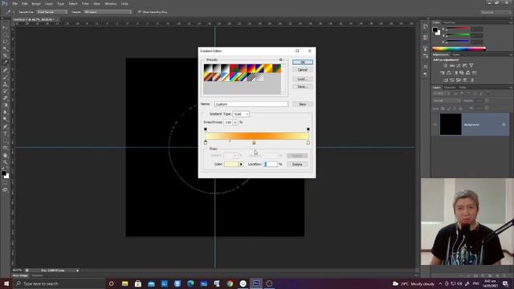Click the color spectrum ramp in the Color panel

pyautogui.click(x=459, y=49)
